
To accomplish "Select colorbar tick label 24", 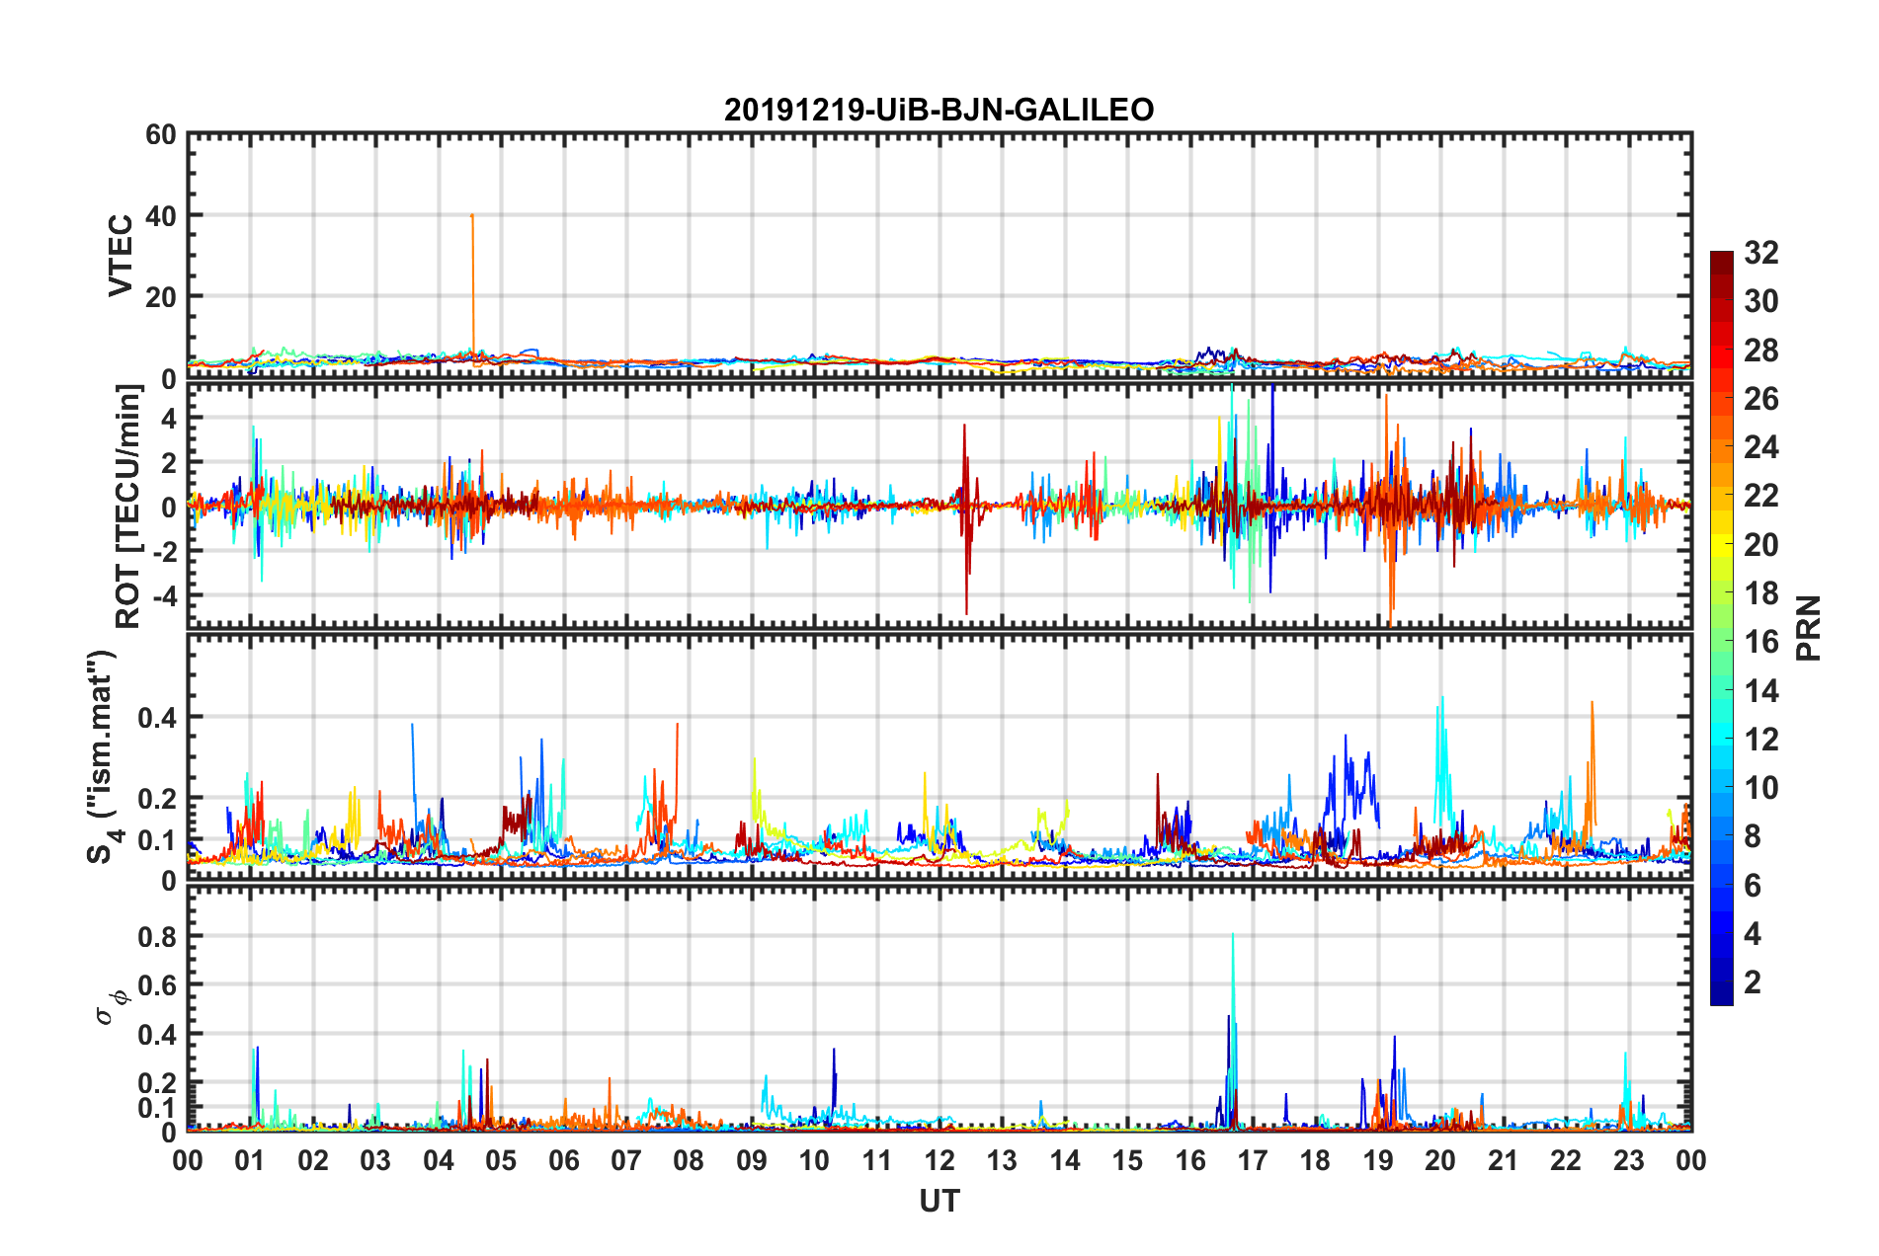I will pos(1761,447).
